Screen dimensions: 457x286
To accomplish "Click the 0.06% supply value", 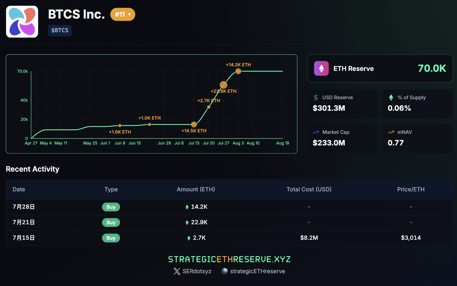I will 399,108.
